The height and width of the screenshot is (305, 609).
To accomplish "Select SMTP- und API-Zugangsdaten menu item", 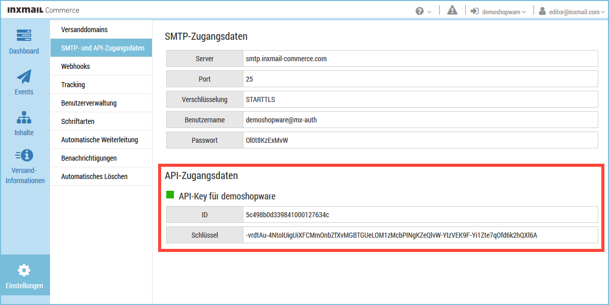I will click(101, 48).
